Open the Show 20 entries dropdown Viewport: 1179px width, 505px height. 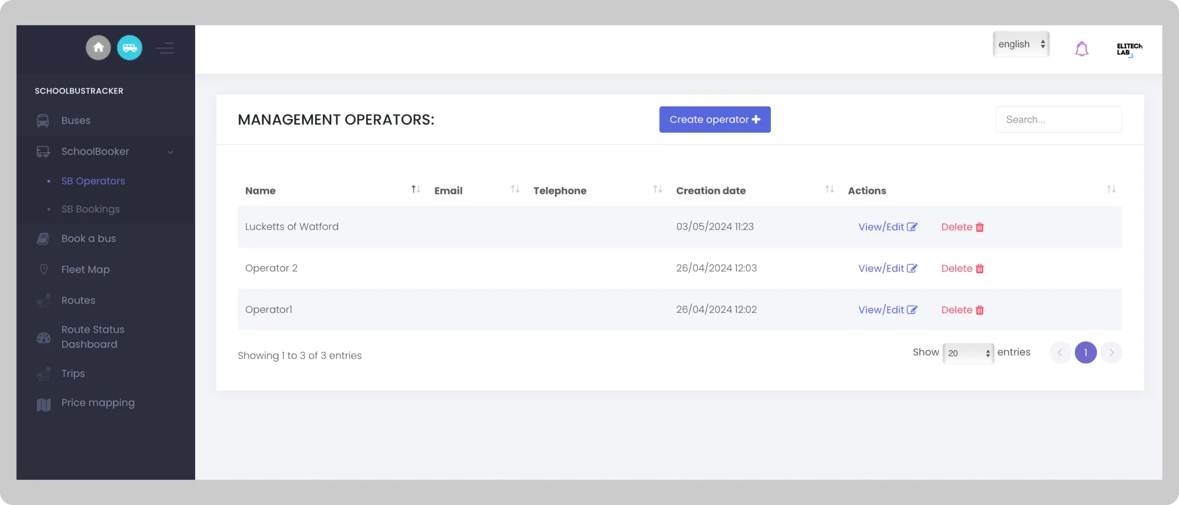tap(968, 353)
